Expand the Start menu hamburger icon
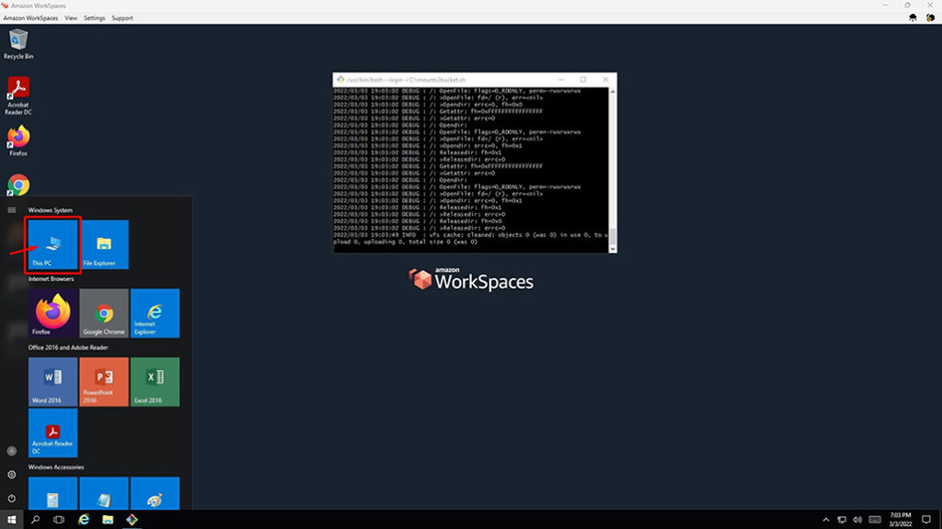The width and height of the screenshot is (942, 529). (x=11, y=210)
